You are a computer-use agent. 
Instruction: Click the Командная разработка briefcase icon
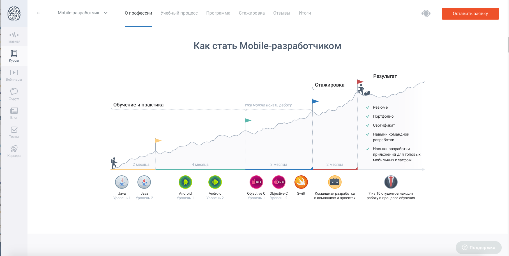click(335, 182)
